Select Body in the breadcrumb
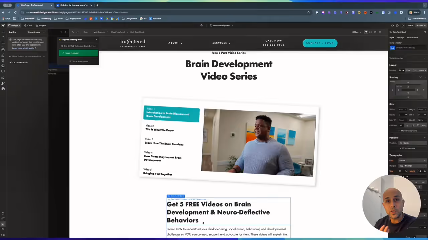 (86, 32)
